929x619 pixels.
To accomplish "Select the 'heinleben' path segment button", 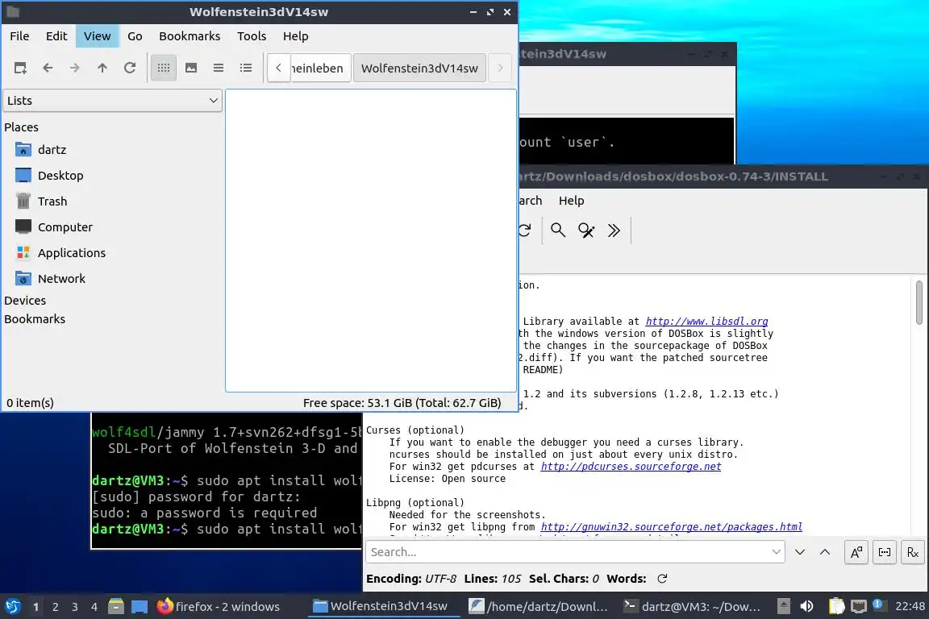I will (320, 69).
